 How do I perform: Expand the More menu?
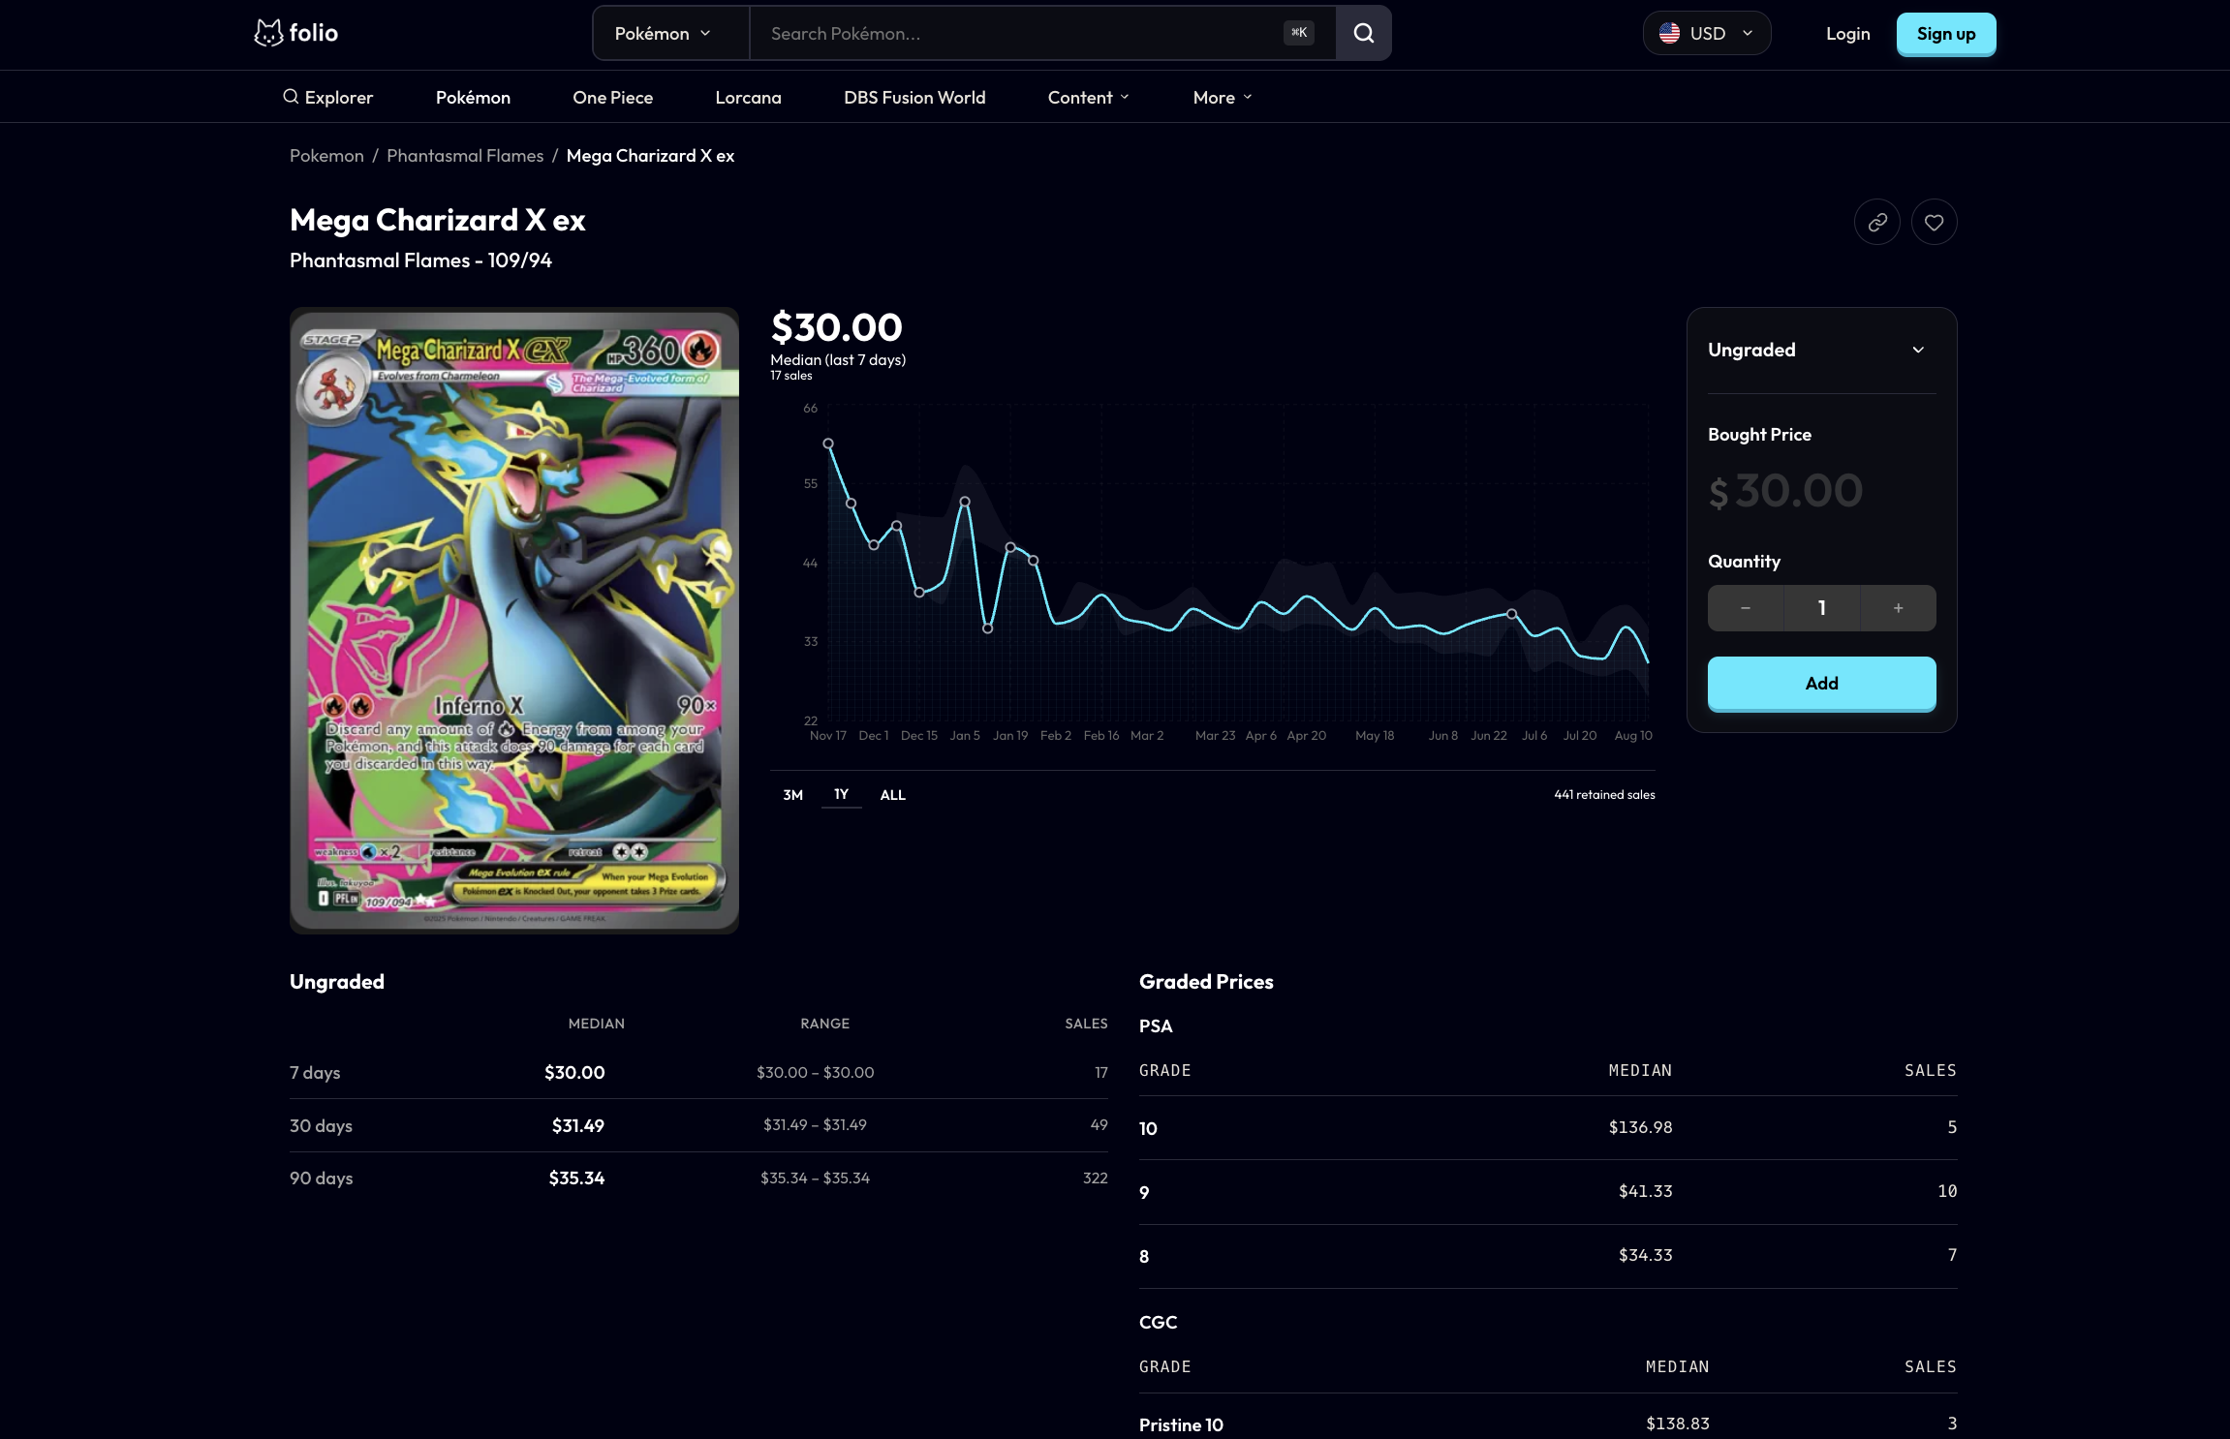point(1223,97)
